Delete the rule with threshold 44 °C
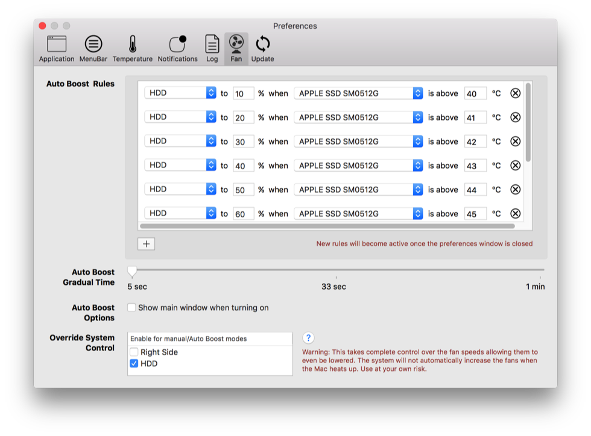Image resolution: width=591 pixels, height=436 pixels. [x=515, y=189]
